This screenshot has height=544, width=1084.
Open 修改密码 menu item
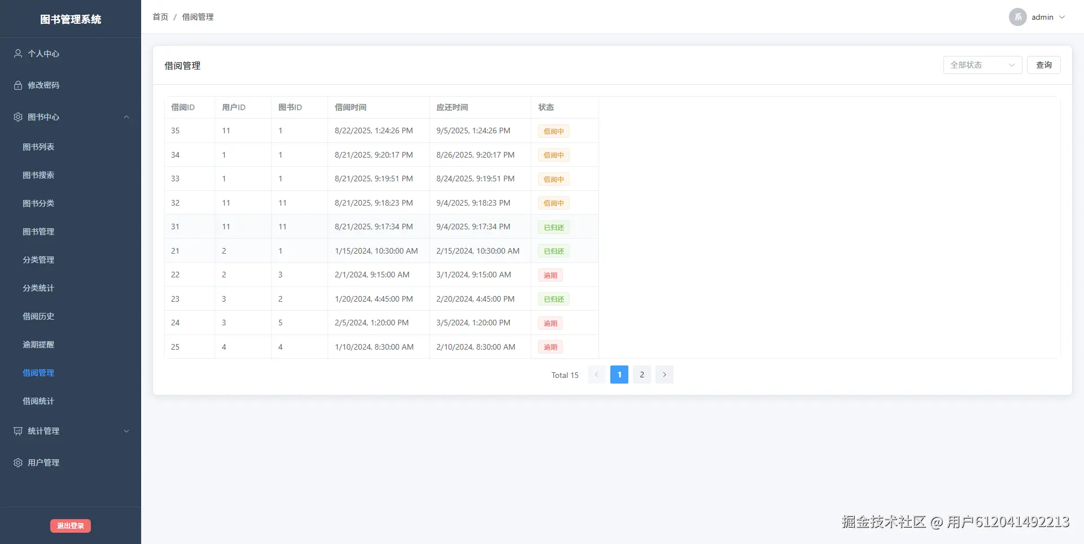pos(71,85)
